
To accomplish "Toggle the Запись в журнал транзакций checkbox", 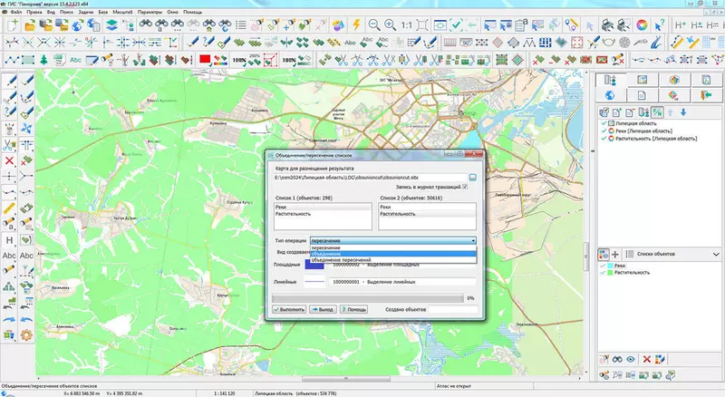I will pos(466,187).
